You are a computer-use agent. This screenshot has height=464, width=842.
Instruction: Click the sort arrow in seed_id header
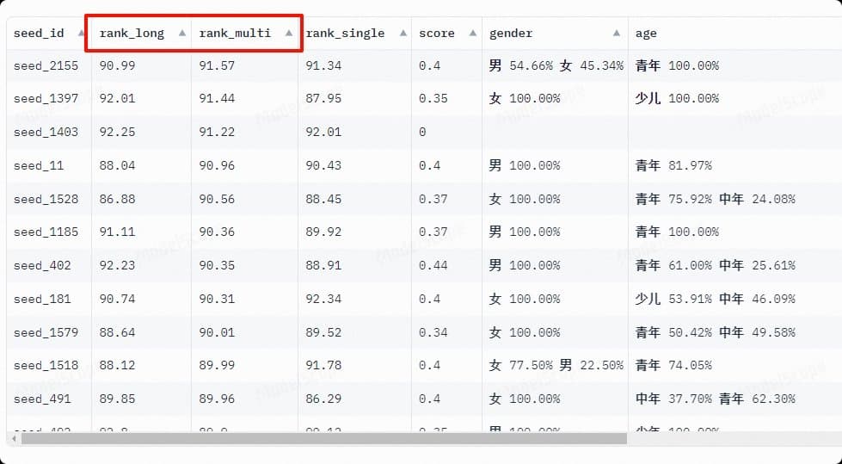click(81, 33)
